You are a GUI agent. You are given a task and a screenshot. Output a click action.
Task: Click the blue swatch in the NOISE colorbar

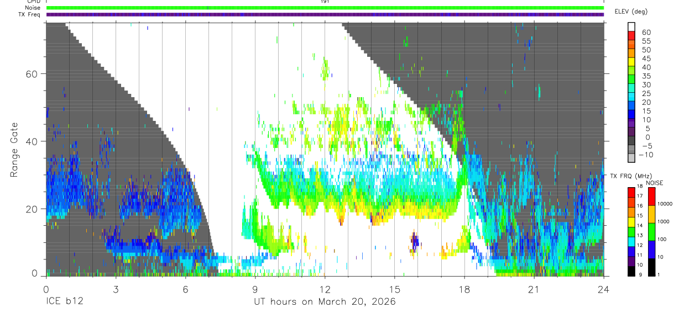click(x=651, y=250)
